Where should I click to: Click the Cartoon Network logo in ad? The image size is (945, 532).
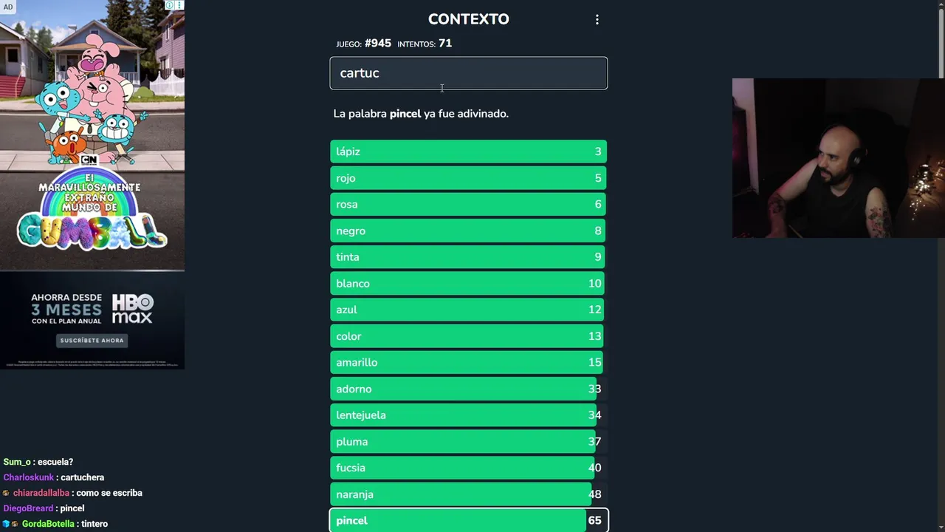(89, 160)
